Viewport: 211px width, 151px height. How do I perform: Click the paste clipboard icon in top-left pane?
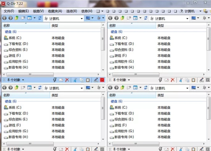[x=88, y=80]
